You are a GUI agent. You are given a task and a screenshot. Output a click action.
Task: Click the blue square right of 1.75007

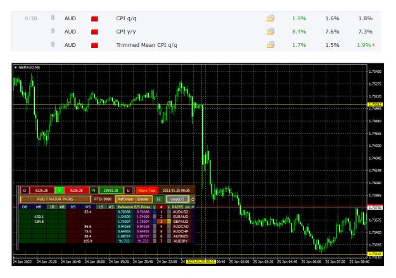155,222
